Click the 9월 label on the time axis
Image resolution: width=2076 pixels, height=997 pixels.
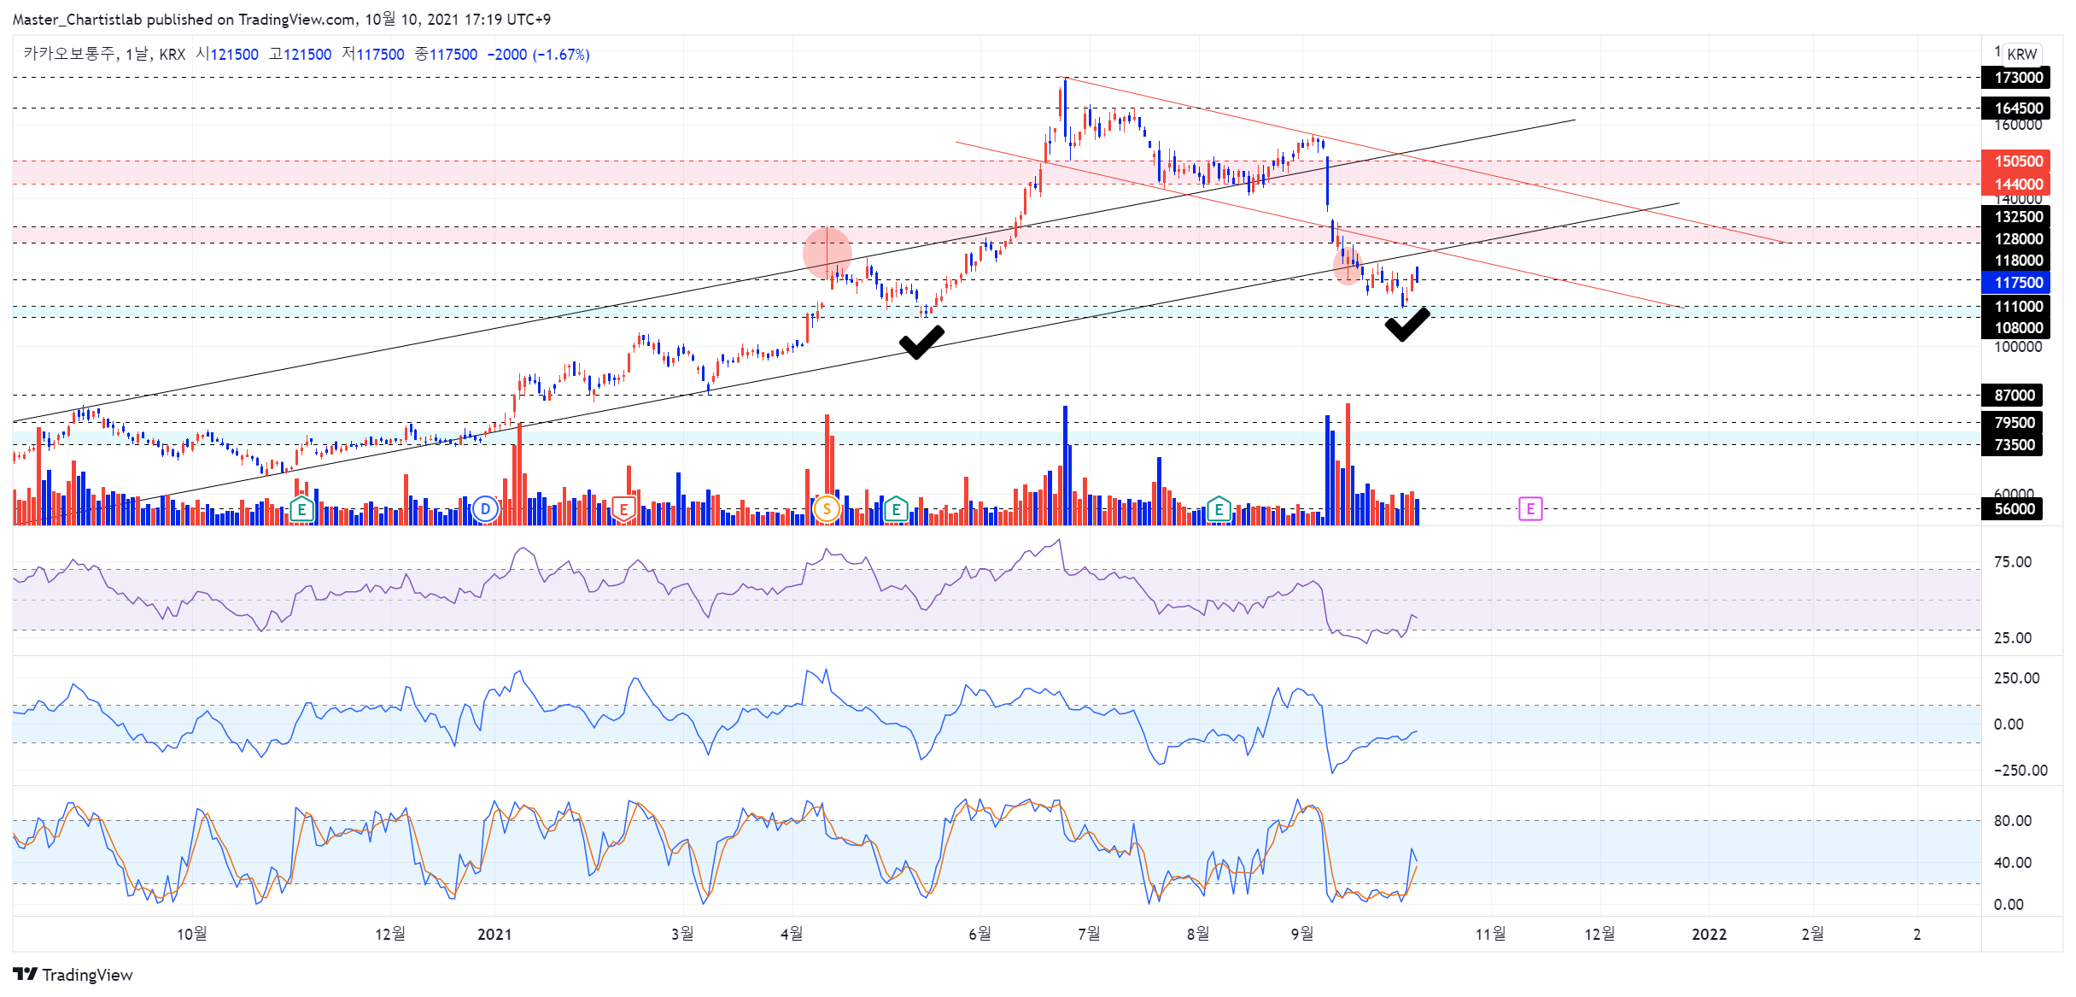tap(1302, 934)
